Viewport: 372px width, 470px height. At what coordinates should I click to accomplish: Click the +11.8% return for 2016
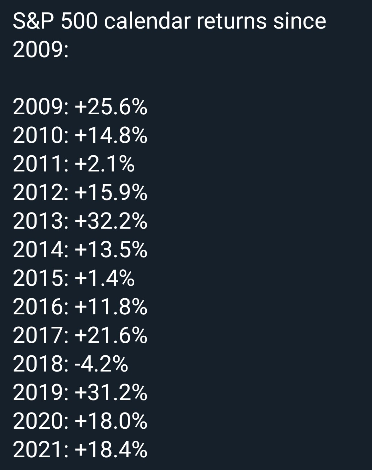coord(111,306)
